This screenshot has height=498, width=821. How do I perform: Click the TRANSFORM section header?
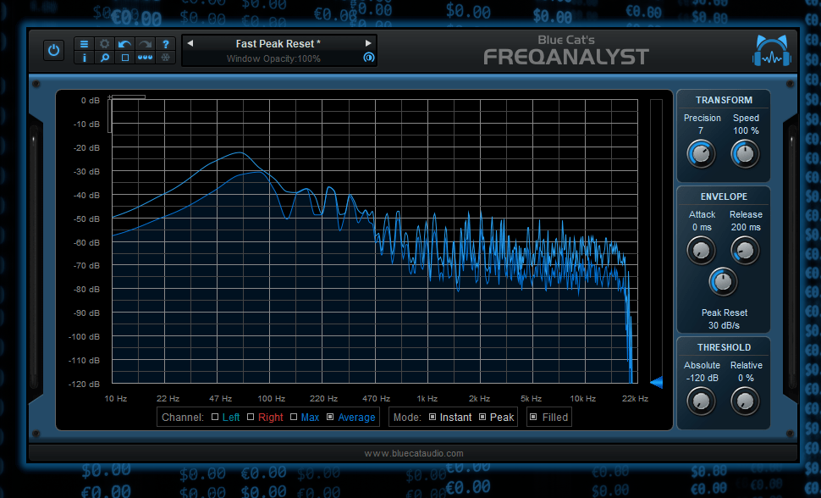pos(724,100)
